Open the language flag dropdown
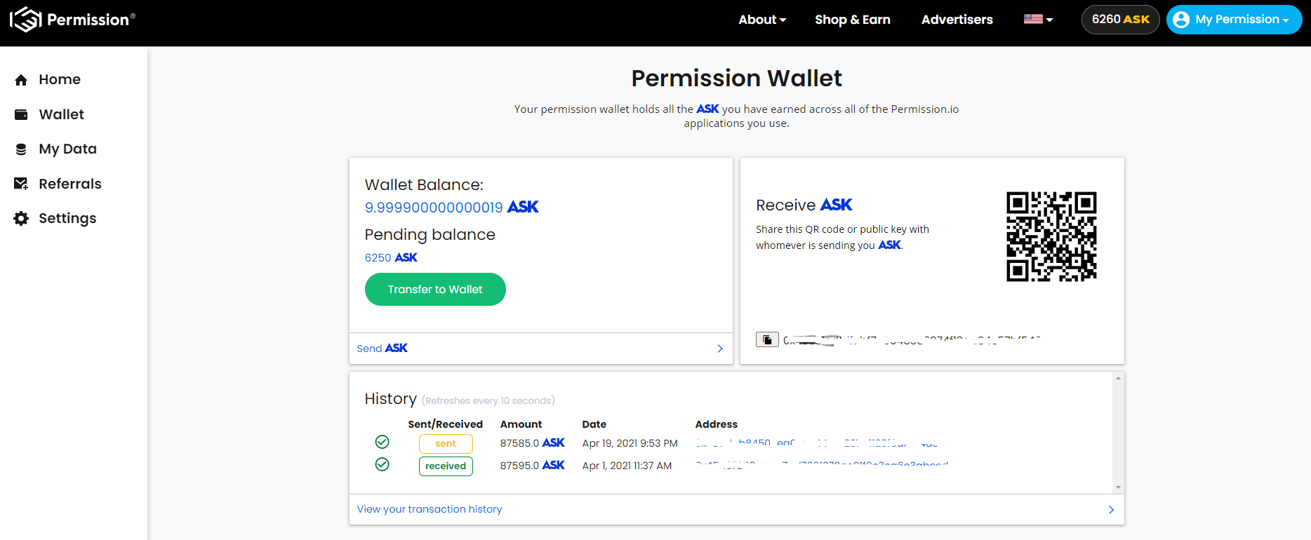The width and height of the screenshot is (1311, 540). pyautogui.click(x=1039, y=20)
